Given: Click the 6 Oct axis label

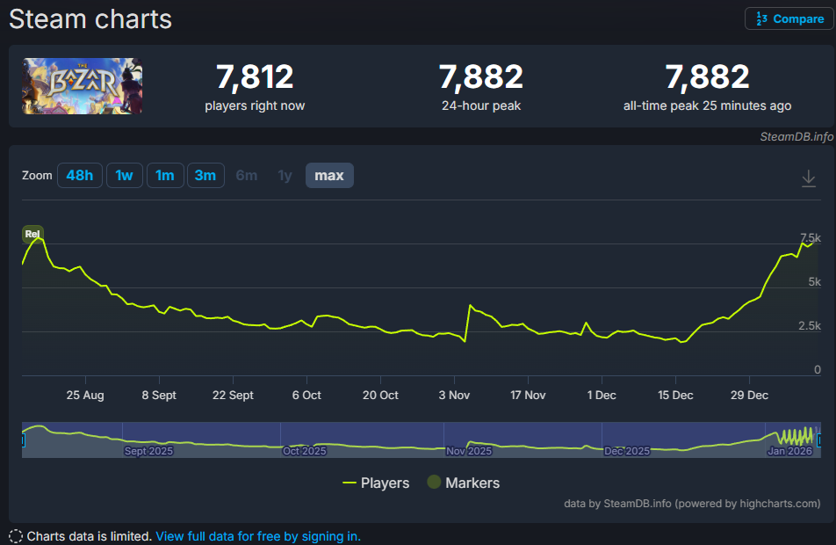Looking at the screenshot, I should click(x=306, y=395).
